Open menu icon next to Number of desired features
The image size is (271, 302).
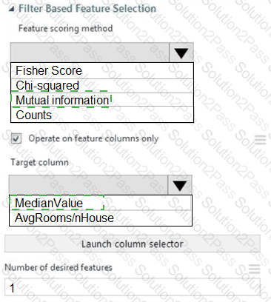click(255, 269)
